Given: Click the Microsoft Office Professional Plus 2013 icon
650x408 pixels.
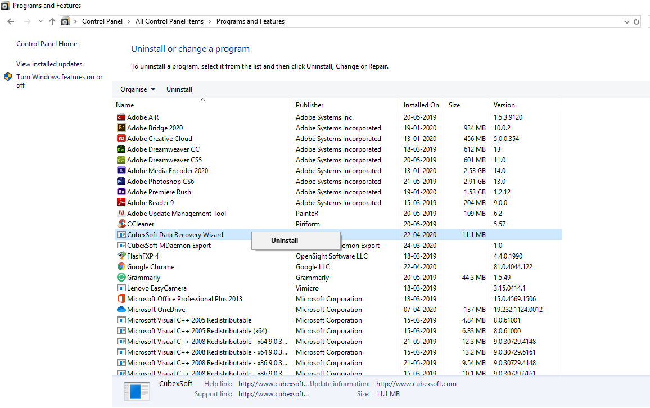Looking at the screenshot, I should [x=121, y=299].
